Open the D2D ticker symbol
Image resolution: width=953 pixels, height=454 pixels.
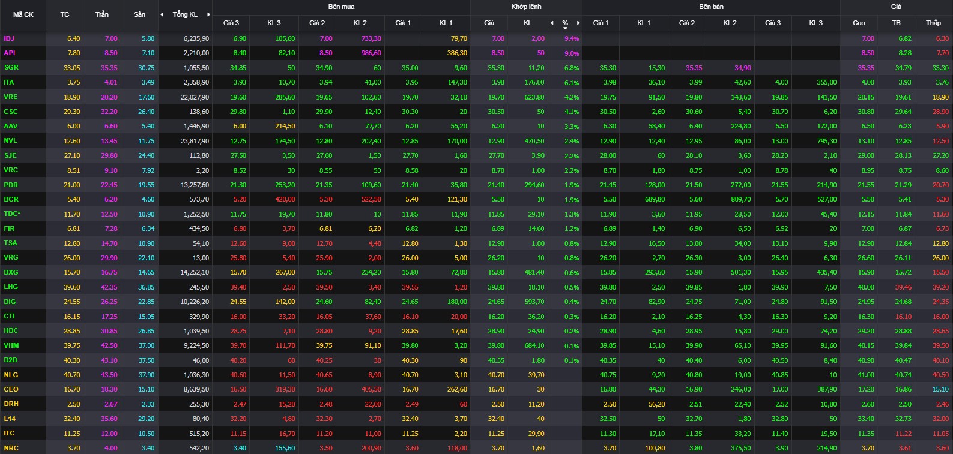(x=10, y=360)
